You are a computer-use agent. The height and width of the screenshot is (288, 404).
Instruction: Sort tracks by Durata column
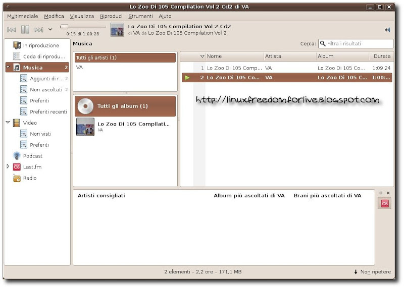point(381,56)
